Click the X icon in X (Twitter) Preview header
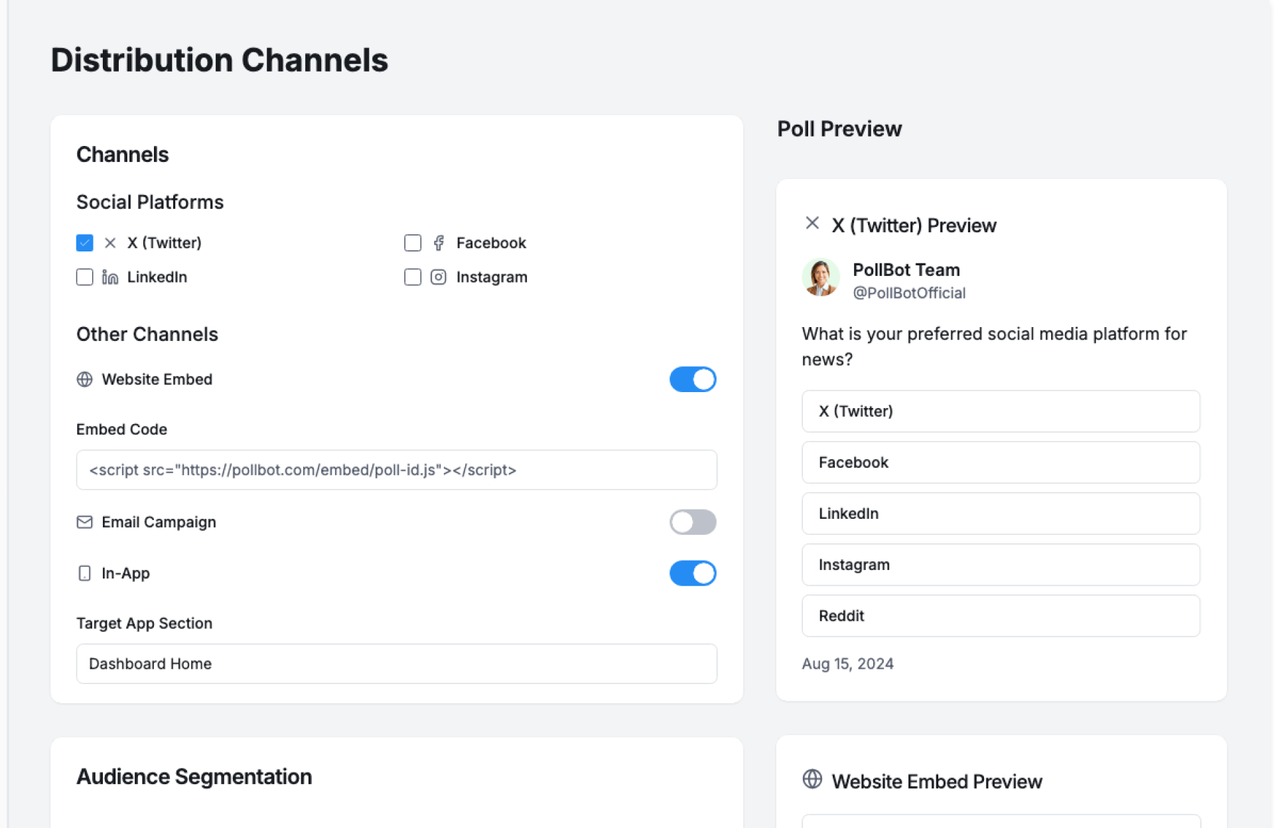Viewport: 1274px width, 828px height. coord(812,224)
